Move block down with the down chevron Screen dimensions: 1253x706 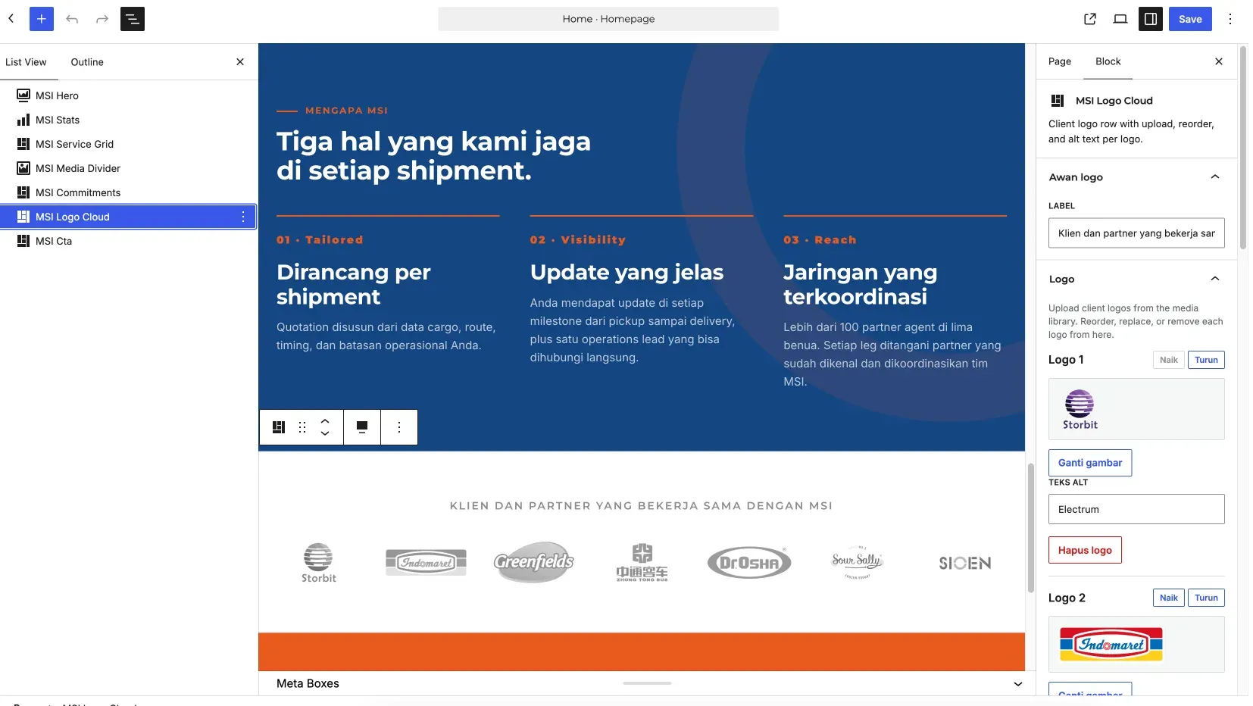[325, 433]
